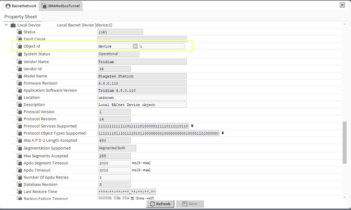Click the Firmware Revision property icon
This screenshot has height=210, width=351.
pos(19,83)
